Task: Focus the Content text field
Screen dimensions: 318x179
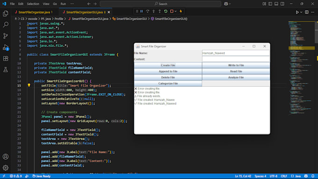Action: (236, 59)
